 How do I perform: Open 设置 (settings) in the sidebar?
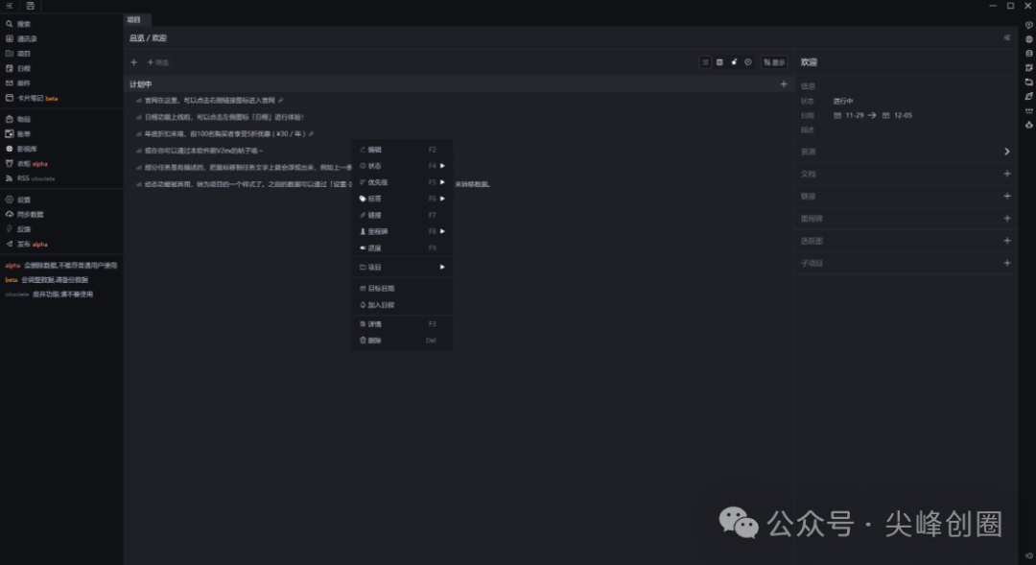(x=18, y=200)
